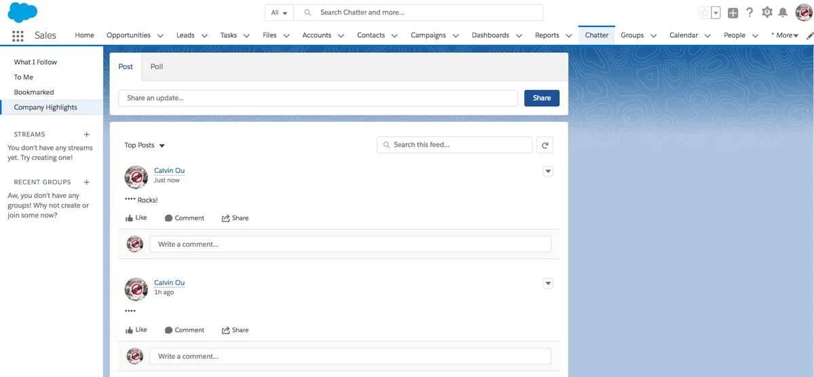Open the global actions plus icon

pyautogui.click(x=733, y=13)
